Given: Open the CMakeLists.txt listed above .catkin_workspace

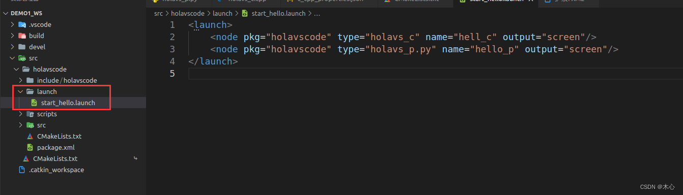Looking at the screenshot, I should [x=55, y=158].
